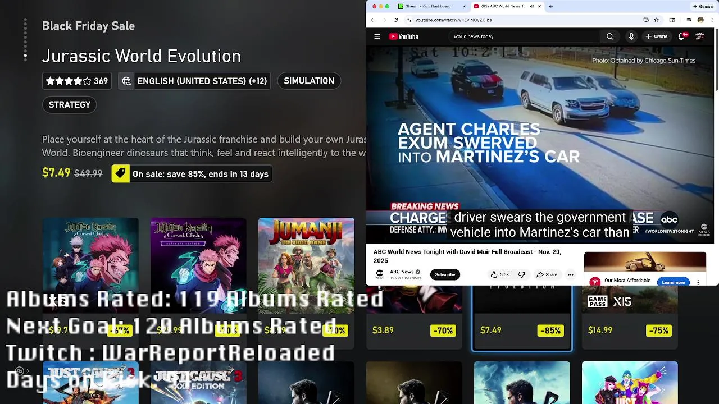Go back in Chrome browser

373,20
